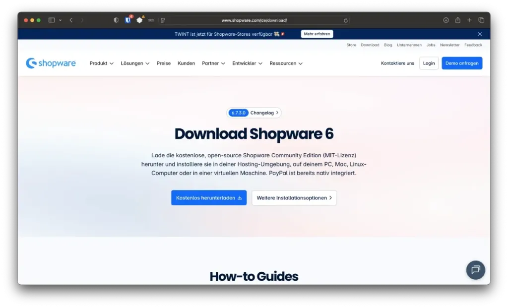Click the Share icon
508x308 pixels.
point(457,20)
